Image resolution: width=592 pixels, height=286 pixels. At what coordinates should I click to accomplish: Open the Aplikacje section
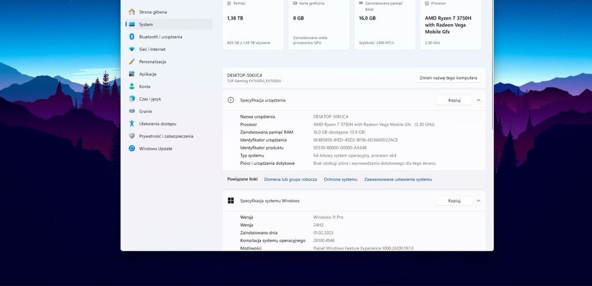coord(169,74)
